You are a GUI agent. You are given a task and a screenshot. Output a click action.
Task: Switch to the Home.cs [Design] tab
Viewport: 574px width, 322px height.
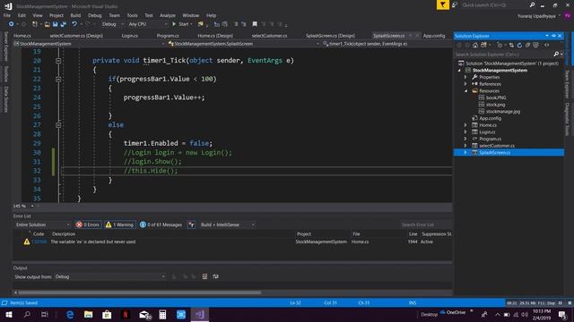215,36
